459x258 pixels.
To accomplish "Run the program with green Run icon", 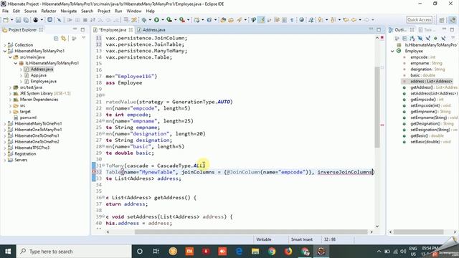I will [156, 20].
